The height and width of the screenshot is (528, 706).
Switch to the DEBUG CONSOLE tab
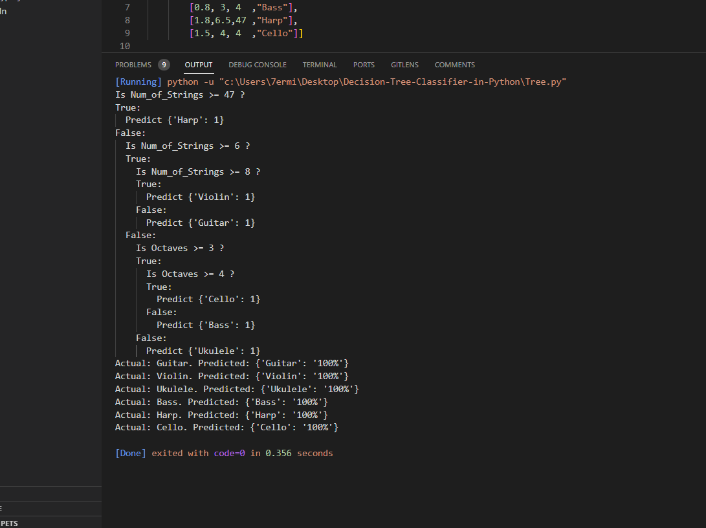pyautogui.click(x=257, y=64)
